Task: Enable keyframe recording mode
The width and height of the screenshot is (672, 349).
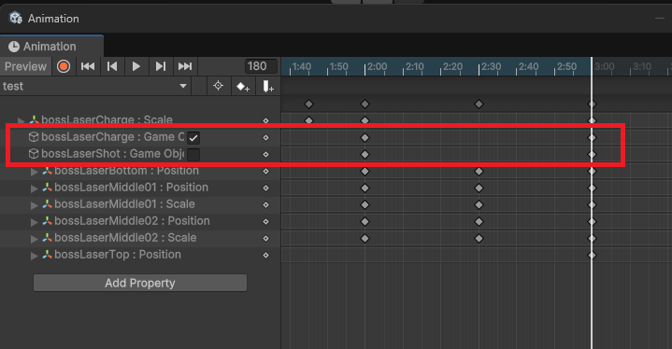Action: [64, 66]
